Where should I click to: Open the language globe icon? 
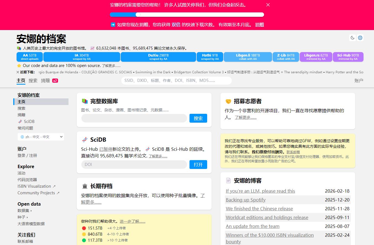pyautogui.click(x=360, y=38)
